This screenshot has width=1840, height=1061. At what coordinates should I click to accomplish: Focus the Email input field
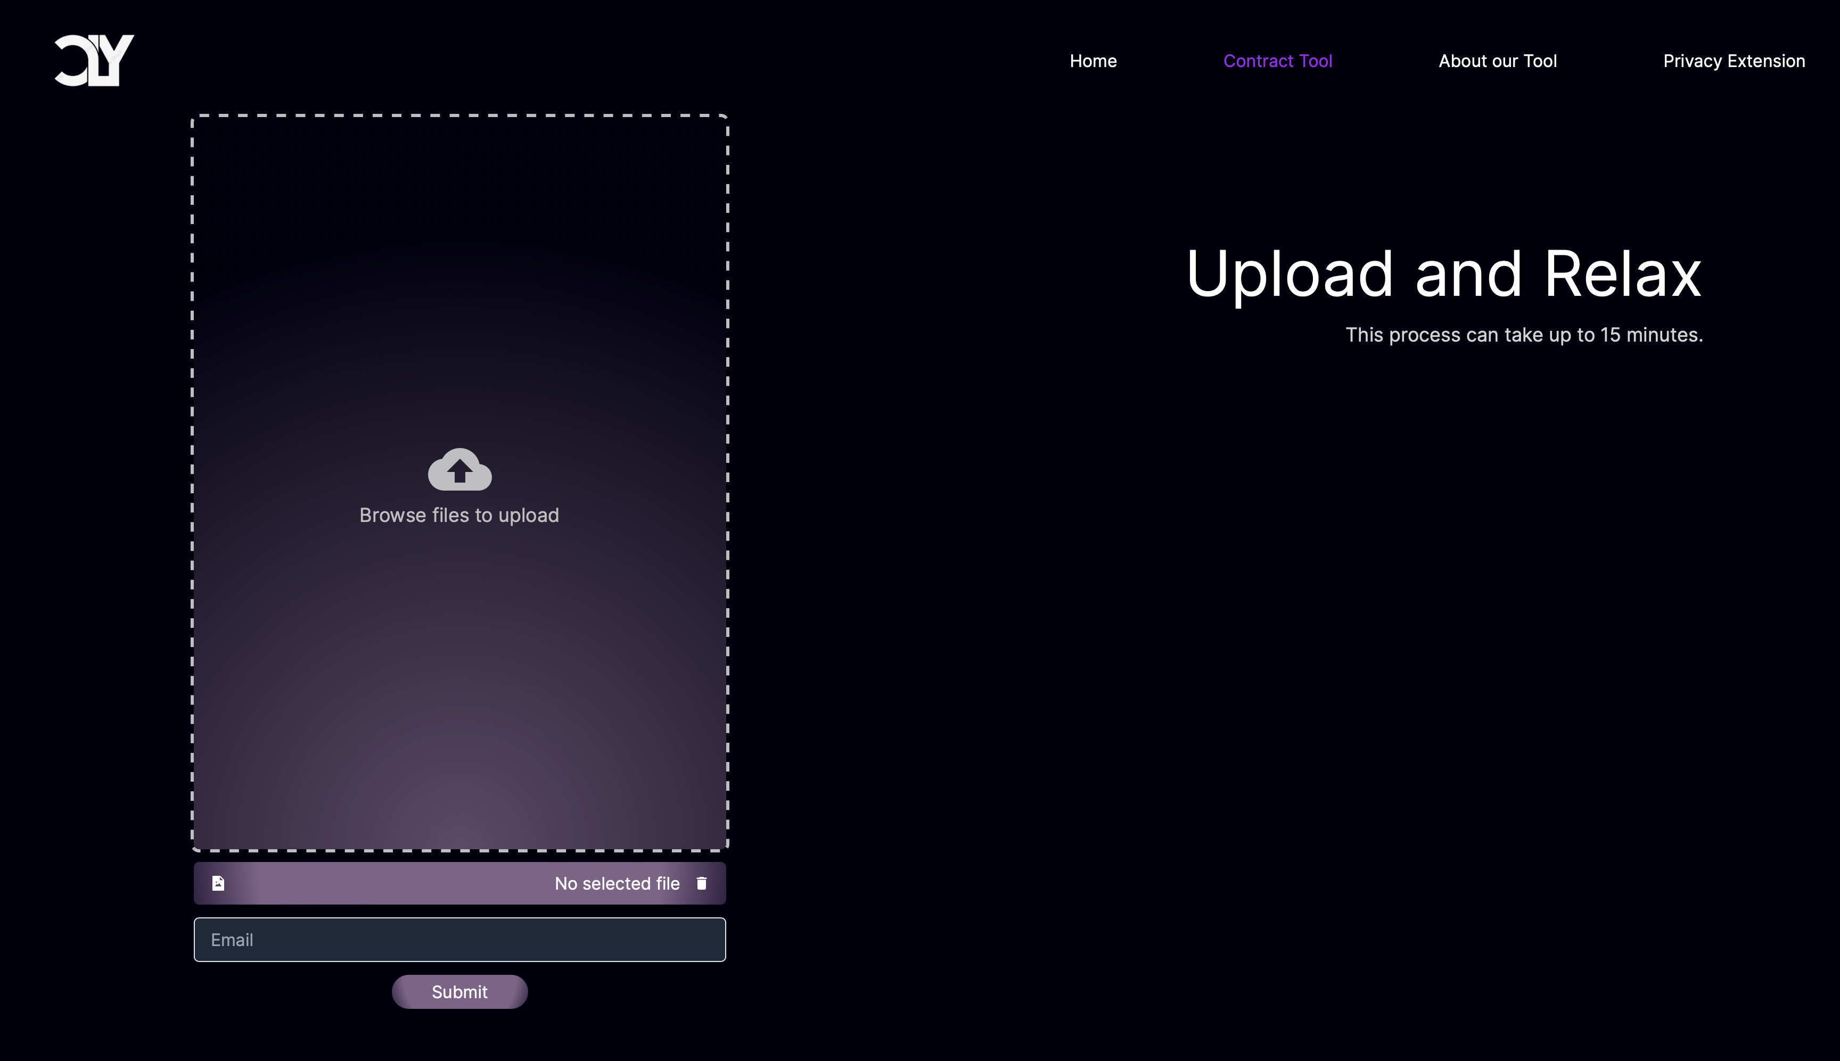click(459, 939)
